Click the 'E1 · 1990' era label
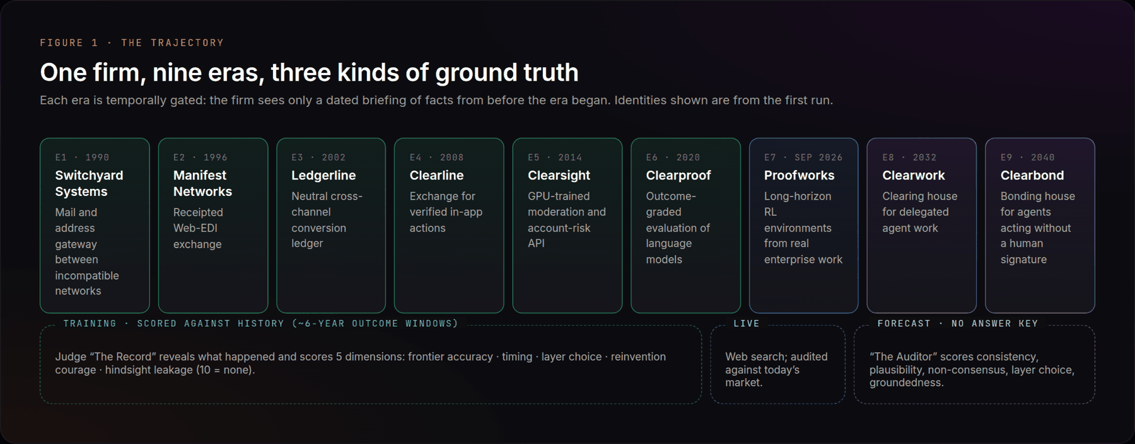 pyautogui.click(x=82, y=157)
